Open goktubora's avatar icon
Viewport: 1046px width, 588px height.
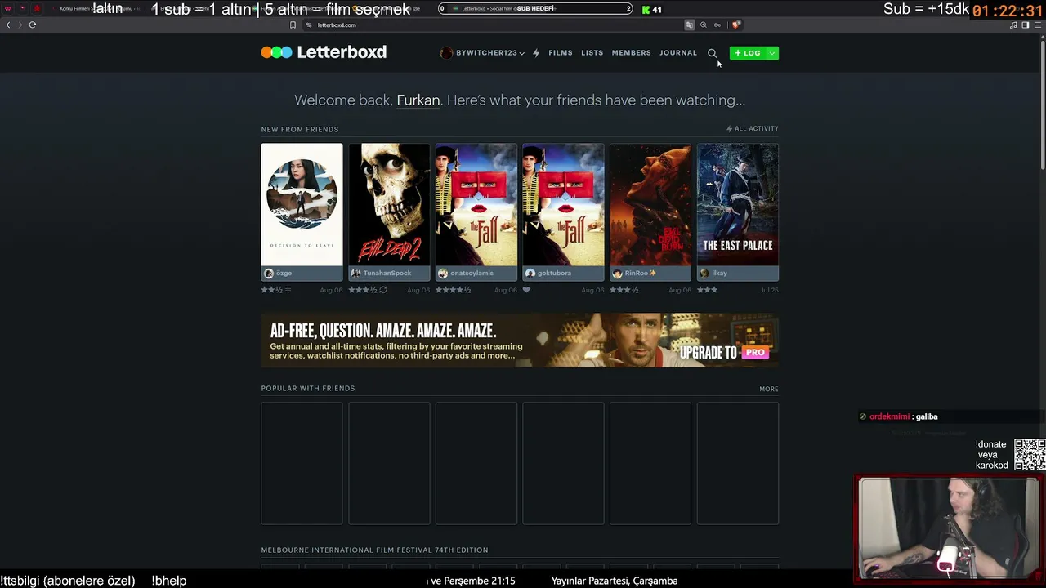(530, 274)
